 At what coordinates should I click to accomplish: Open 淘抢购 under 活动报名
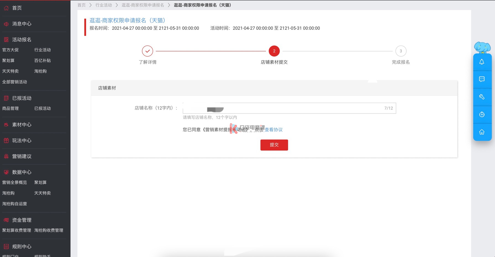40,71
